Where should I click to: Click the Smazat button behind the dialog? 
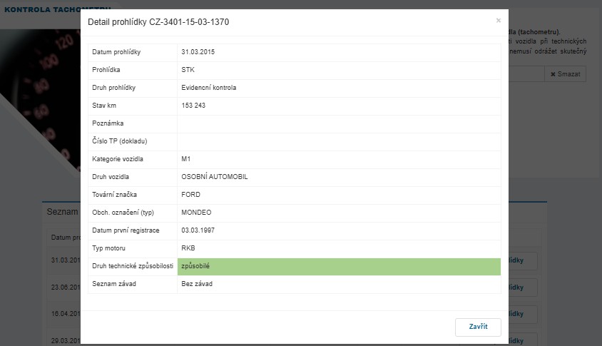point(565,74)
